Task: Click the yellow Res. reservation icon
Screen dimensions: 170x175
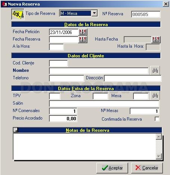Action: click(x=18, y=14)
